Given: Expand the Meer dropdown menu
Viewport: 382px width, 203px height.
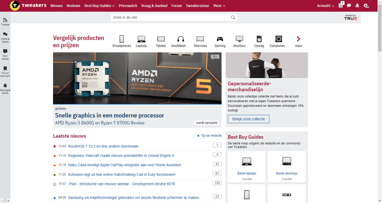Looking at the screenshot, I should [x=219, y=6].
